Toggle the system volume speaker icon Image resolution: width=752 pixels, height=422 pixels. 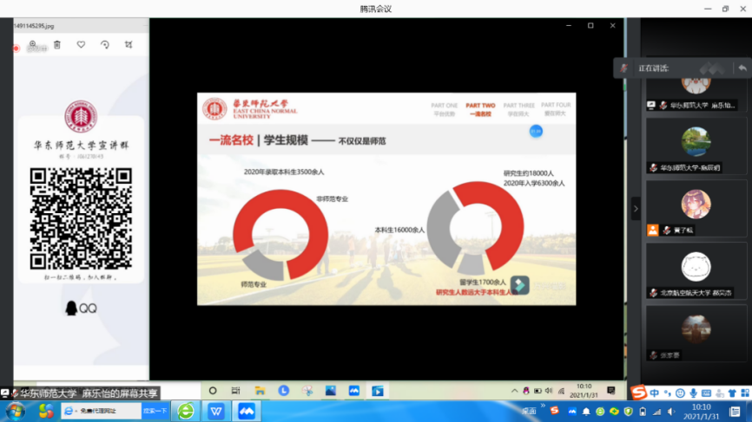pyautogui.click(x=671, y=412)
